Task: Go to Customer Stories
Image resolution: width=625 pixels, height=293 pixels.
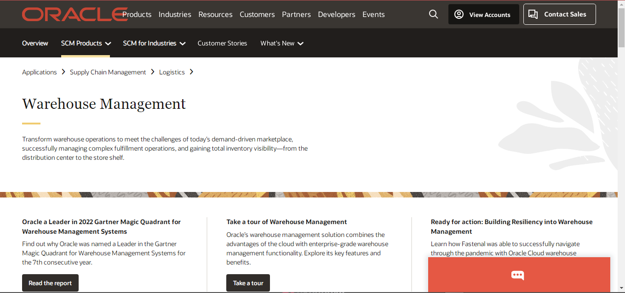Action: 222,43
